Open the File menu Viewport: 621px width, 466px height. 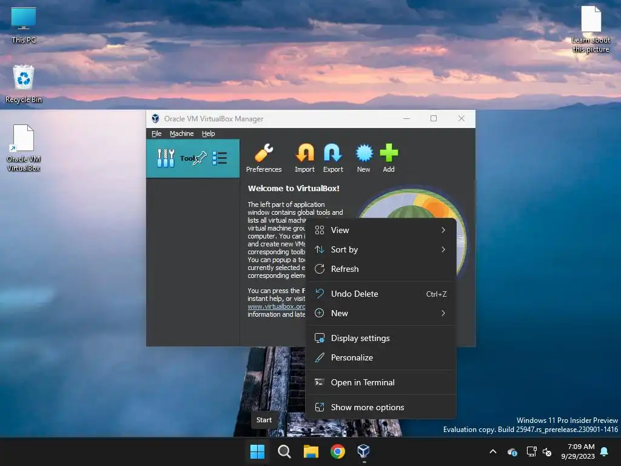[x=156, y=133]
